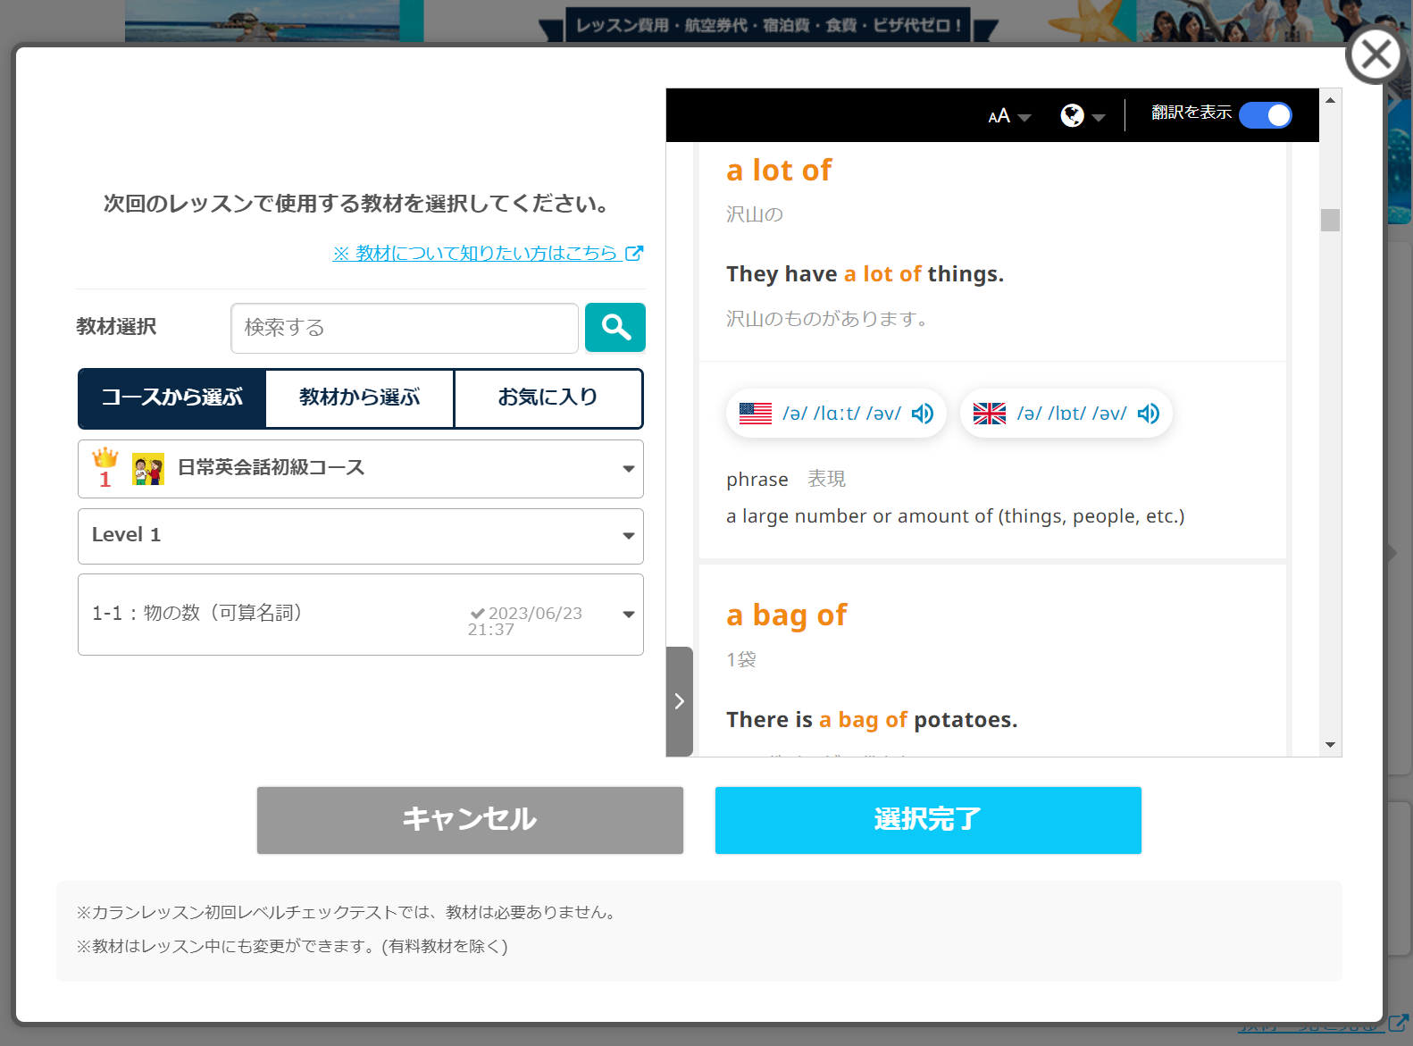The width and height of the screenshot is (1413, 1046).
Task: Click the preview panel scrollbar thumb
Action: tap(1330, 220)
